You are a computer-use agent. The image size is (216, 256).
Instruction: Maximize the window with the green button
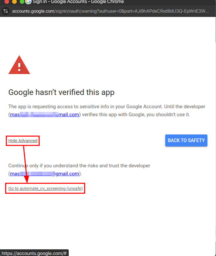(x=22, y=2)
